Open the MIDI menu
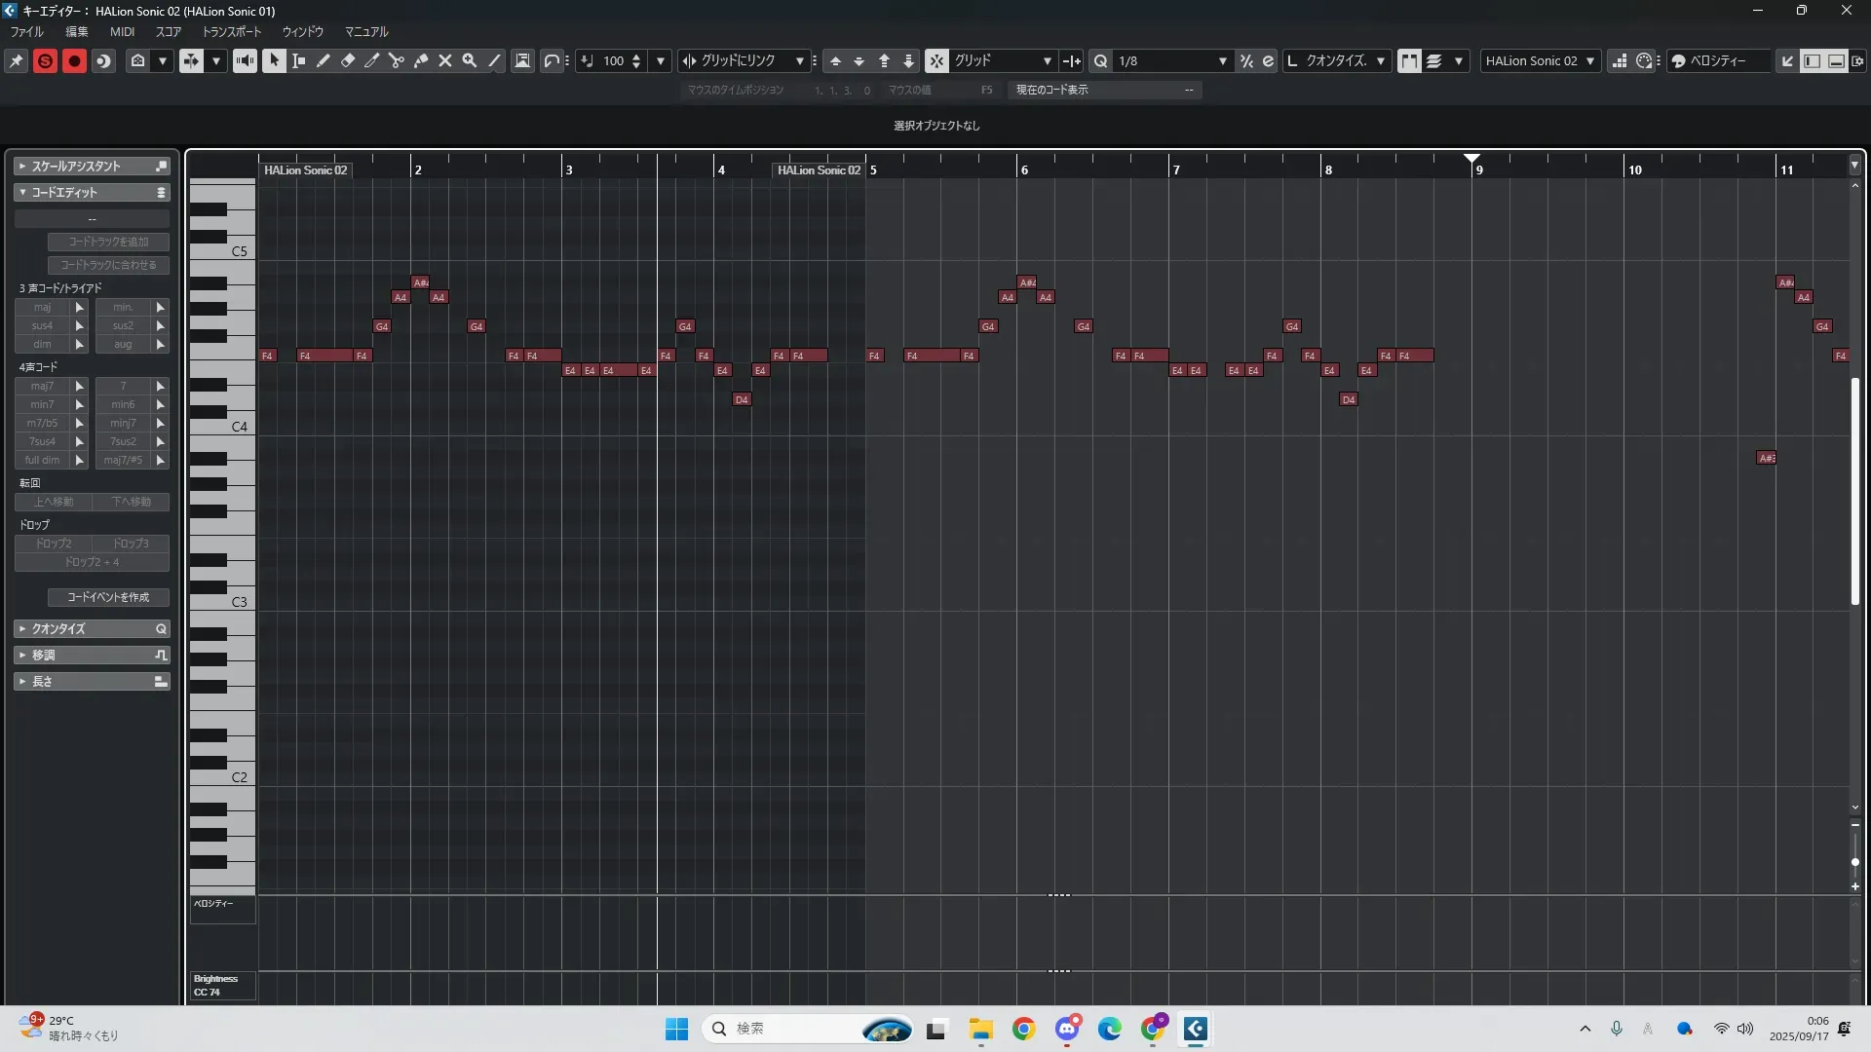Screen dimensions: 1871x1052 (122, 32)
